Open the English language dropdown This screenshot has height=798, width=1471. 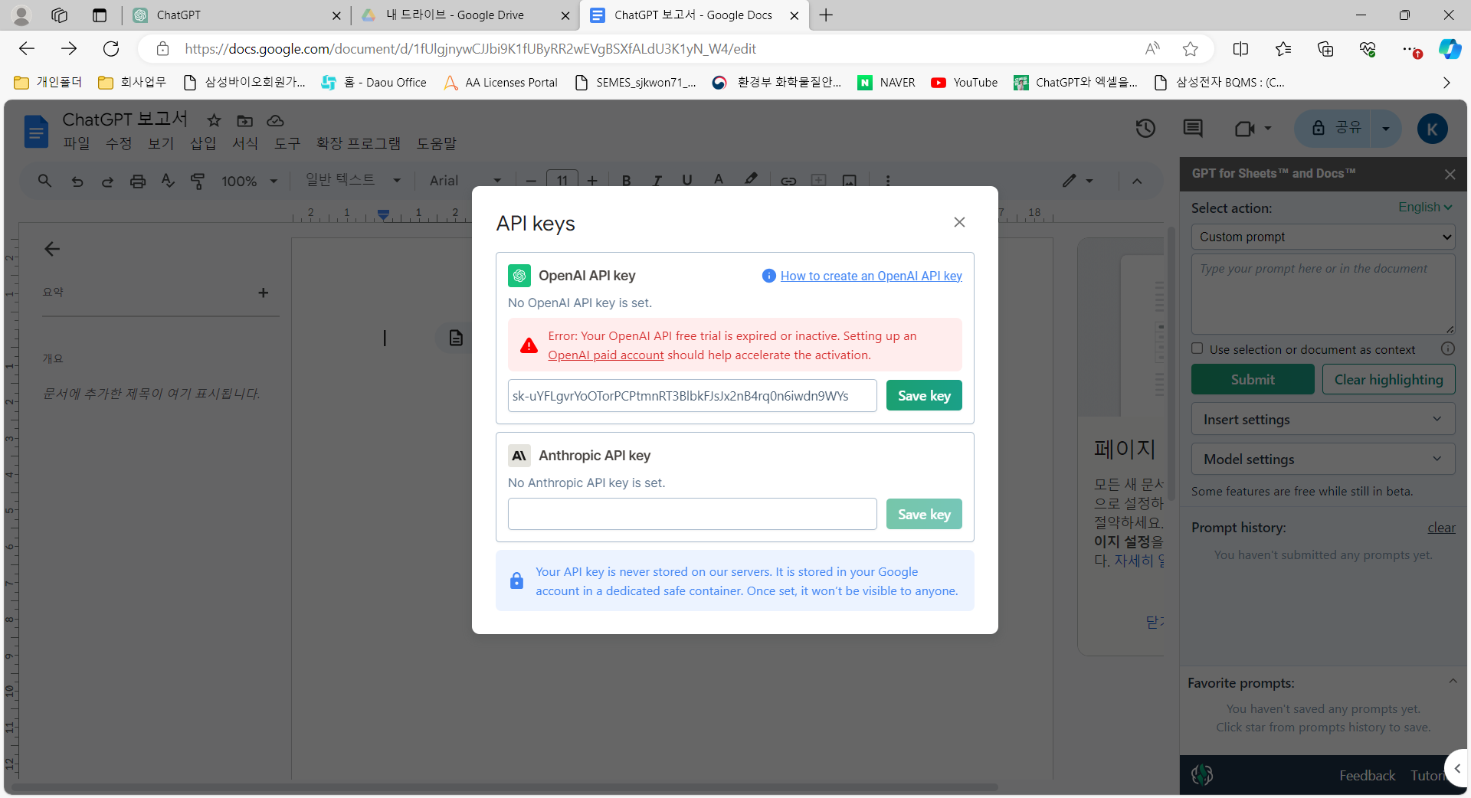tap(1425, 208)
